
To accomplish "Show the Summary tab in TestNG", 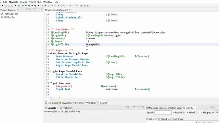I will click(178, 119).
